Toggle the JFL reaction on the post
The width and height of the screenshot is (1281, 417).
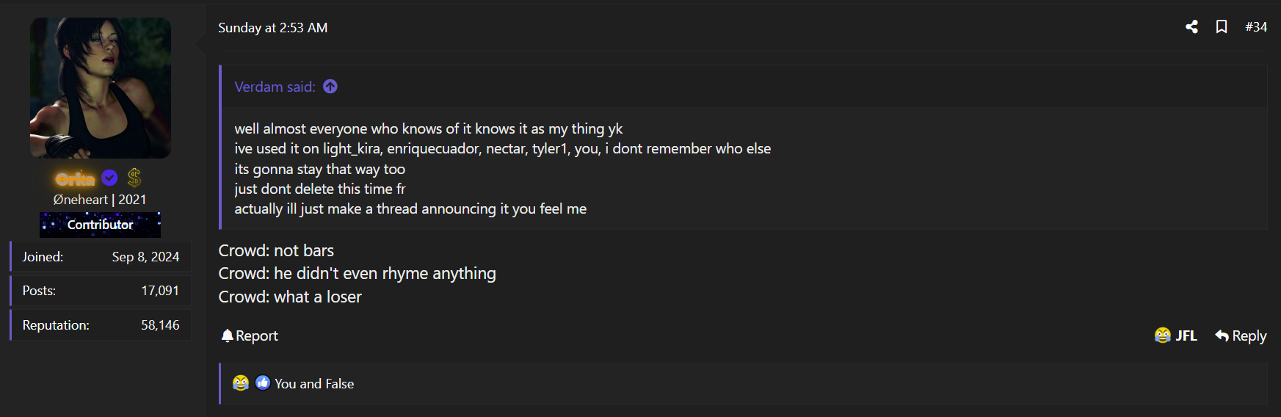1175,336
